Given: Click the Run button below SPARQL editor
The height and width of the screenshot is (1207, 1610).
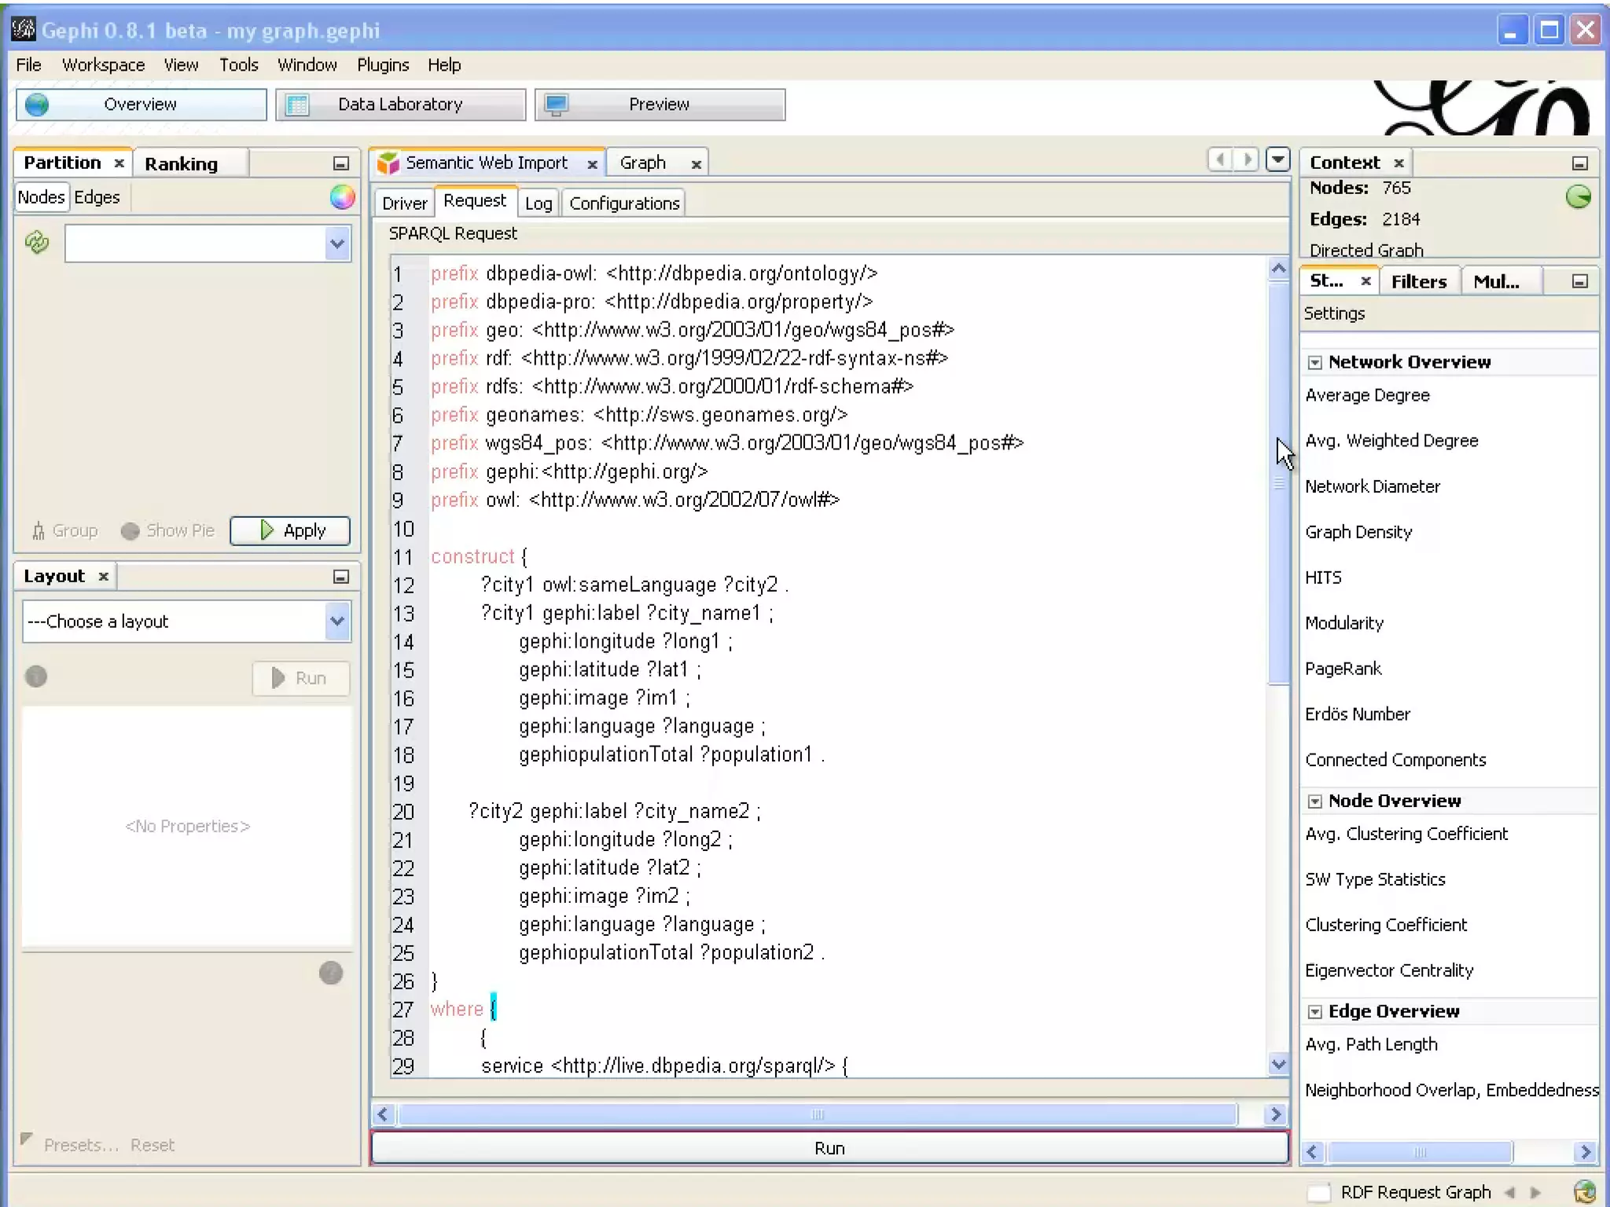Looking at the screenshot, I should tap(829, 1148).
